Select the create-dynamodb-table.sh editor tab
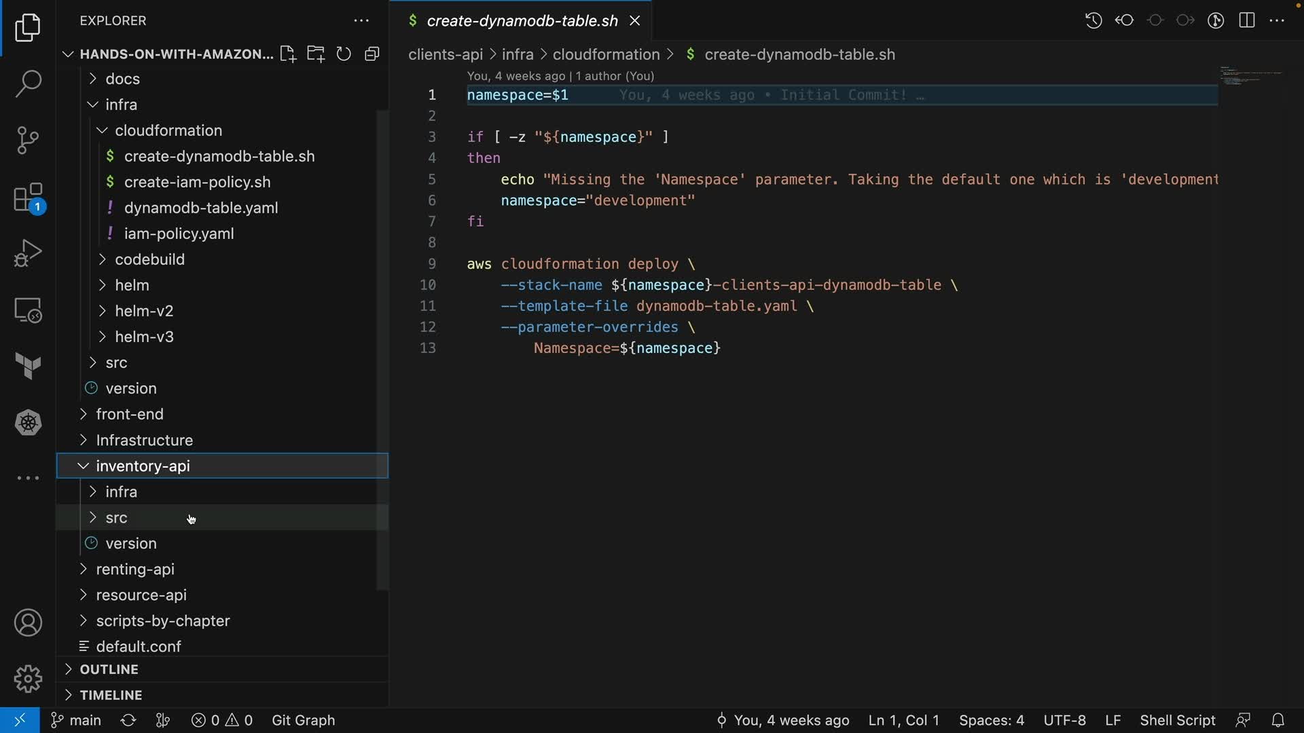 [x=522, y=20]
